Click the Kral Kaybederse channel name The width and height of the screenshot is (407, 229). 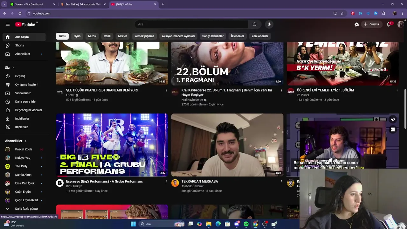[x=192, y=100]
